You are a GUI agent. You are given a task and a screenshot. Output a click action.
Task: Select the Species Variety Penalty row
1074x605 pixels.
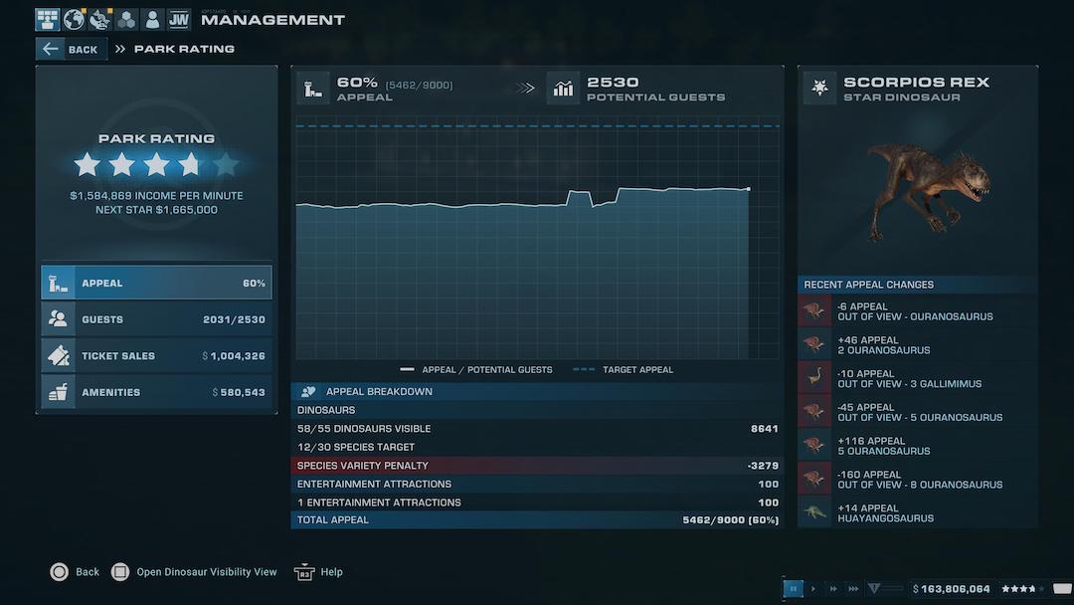click(x=538, y=466)
